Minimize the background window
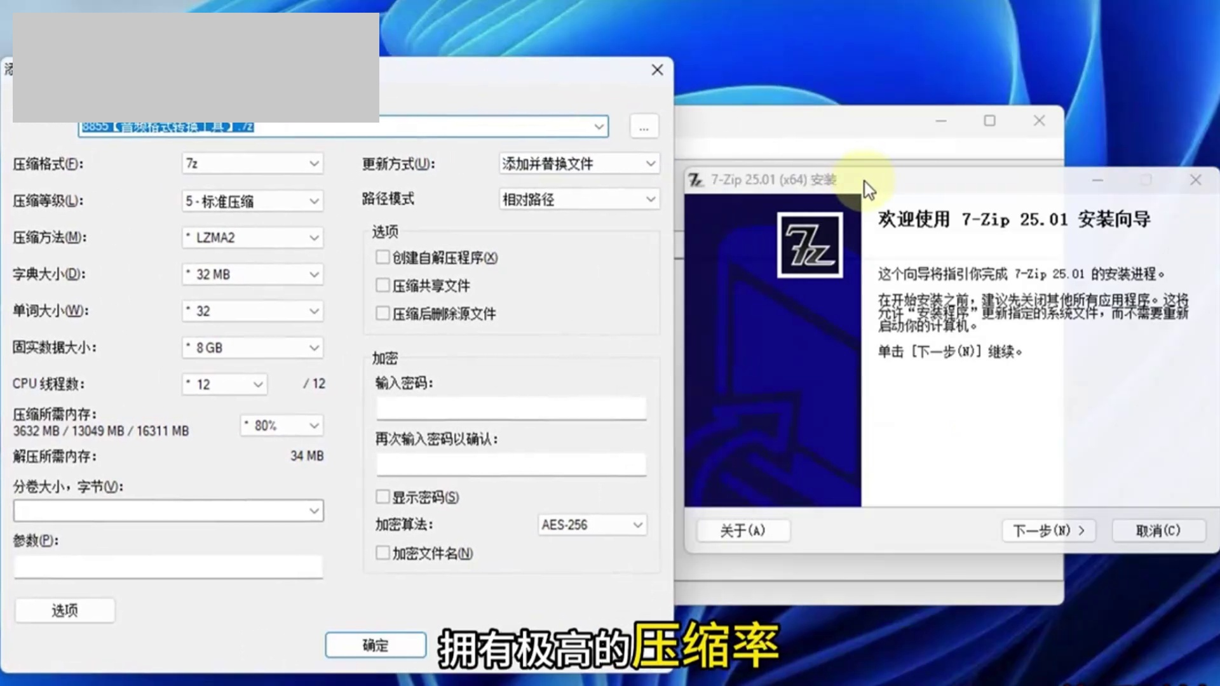The width and height of the screenshot is (1220, 686). tap(941, 121)
